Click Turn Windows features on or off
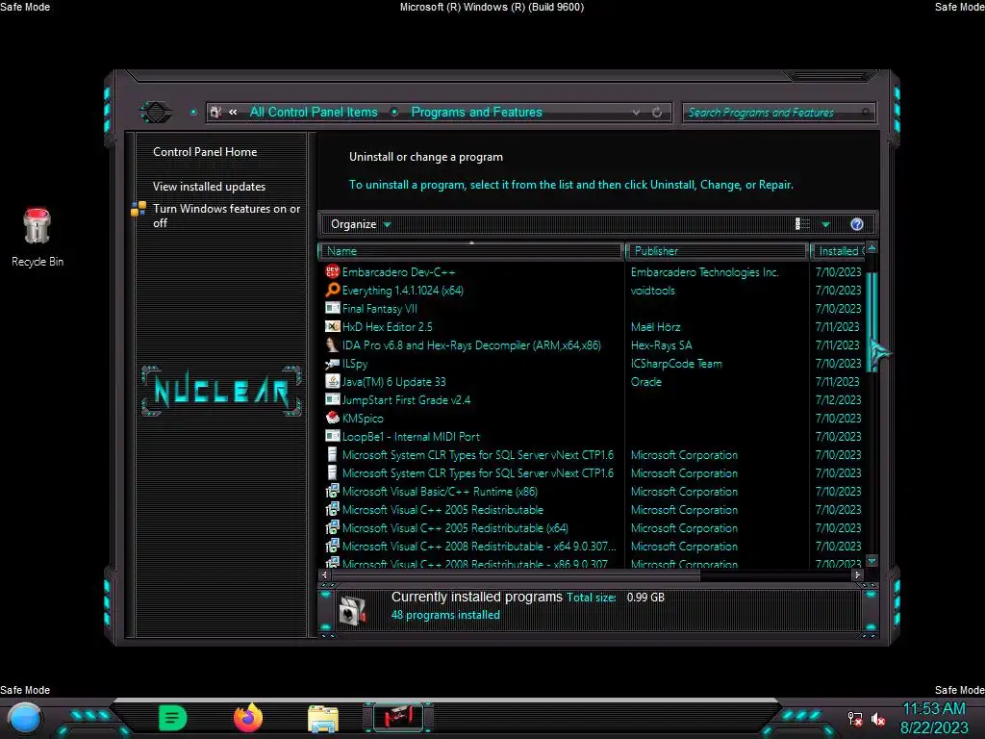Viewport: 985px width, 739px height. pyautogui.click(x=227, y=216)
